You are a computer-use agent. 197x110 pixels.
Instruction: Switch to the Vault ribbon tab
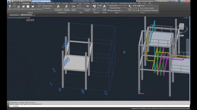[102, 3]
